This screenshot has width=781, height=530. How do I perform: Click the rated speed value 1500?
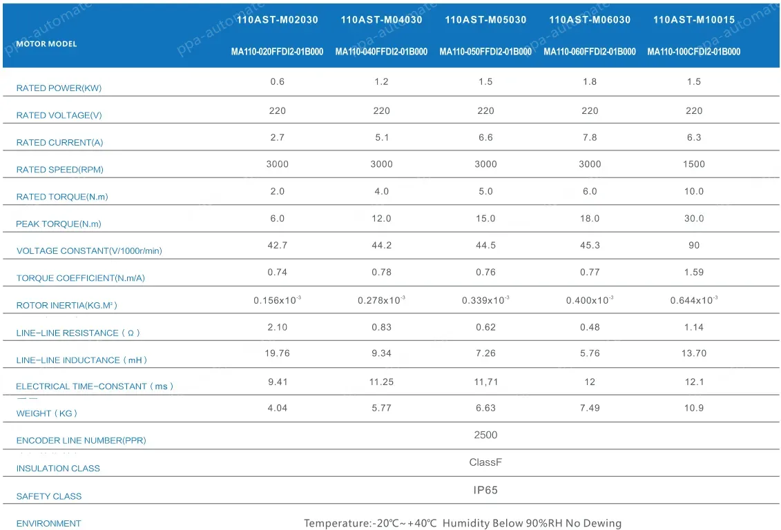pos(694,164)
